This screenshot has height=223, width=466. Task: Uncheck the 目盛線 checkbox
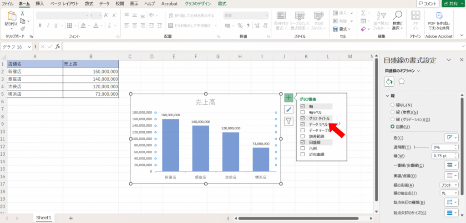(x=303, y=142)
